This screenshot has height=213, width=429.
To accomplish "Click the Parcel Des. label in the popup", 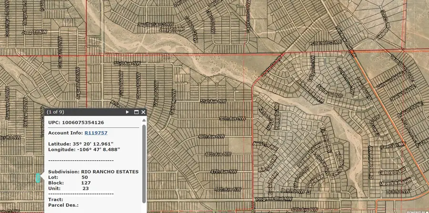I will tap(63, 205).
